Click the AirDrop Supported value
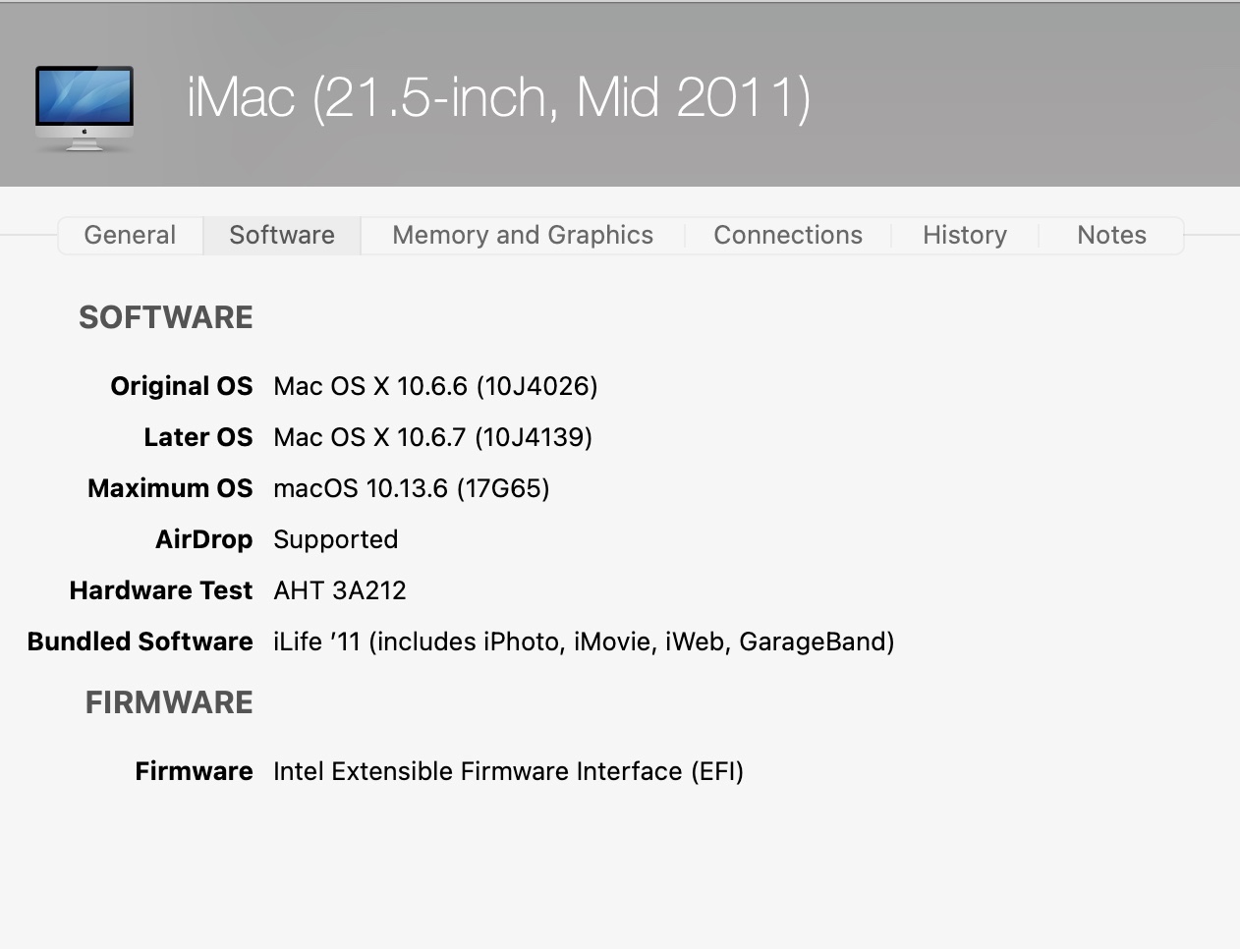 (x=335, y=539)
